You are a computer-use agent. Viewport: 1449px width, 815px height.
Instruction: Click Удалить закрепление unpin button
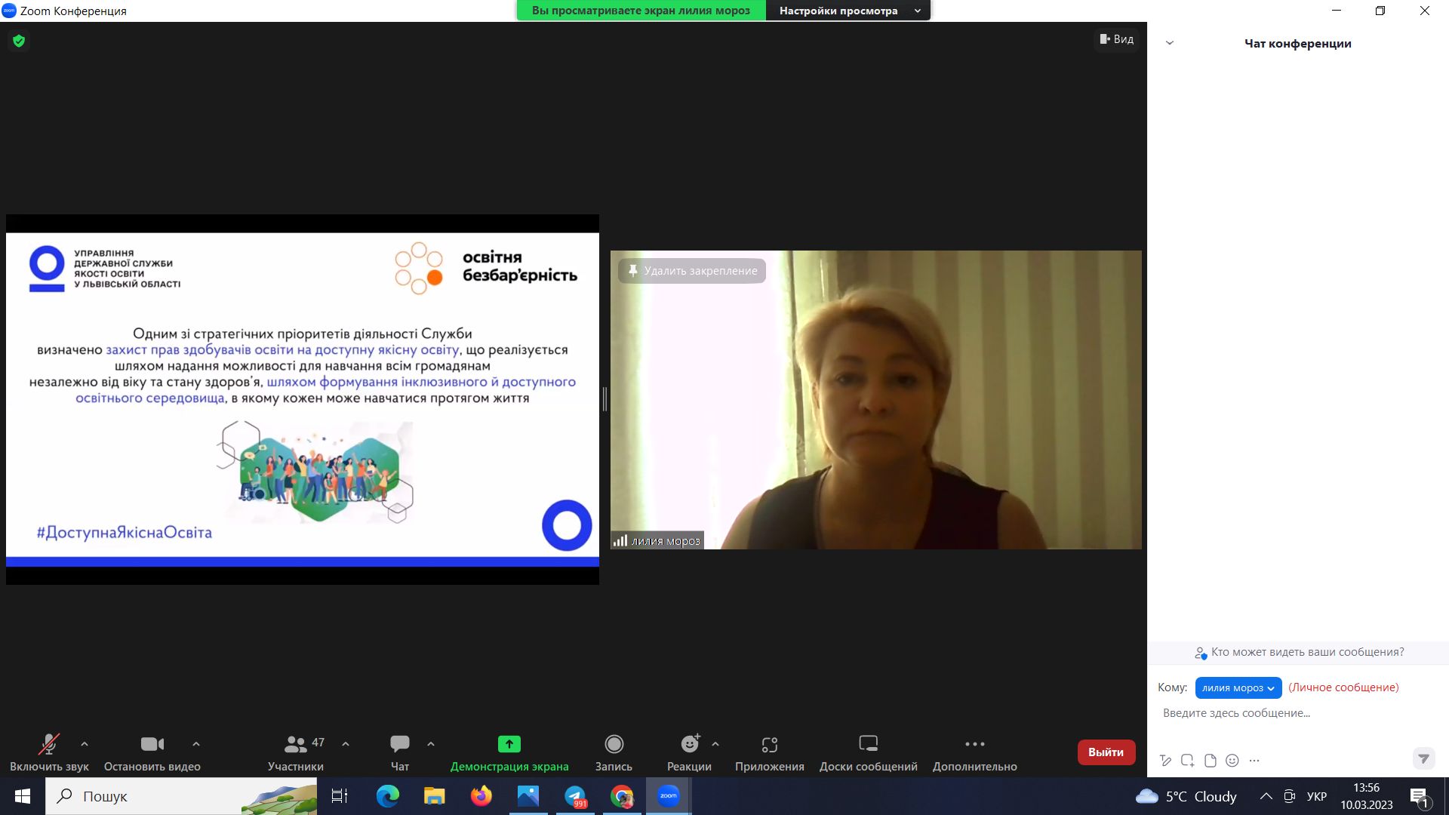(x=692, y=271)
